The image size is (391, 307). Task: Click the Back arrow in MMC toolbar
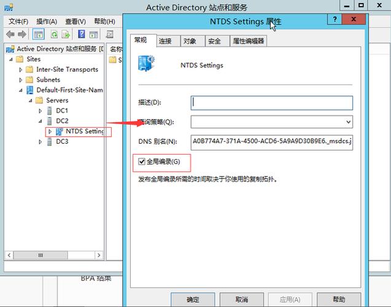(x=10, y=34)
